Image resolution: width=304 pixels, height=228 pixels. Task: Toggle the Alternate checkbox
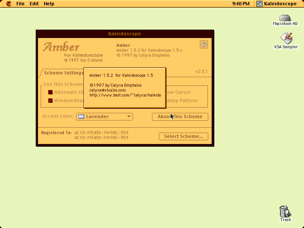click(x=51, y=92)
